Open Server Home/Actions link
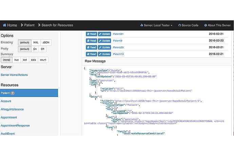234x156 pixels. 14,75
